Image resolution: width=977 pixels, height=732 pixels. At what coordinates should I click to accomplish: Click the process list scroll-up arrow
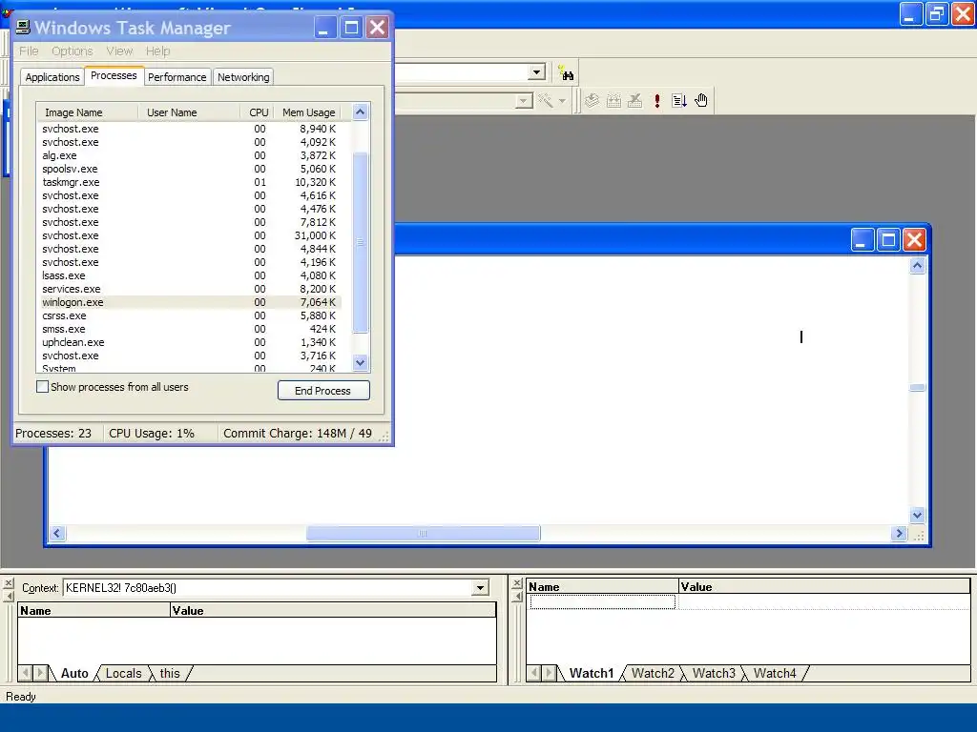click(x=360, y=112)
